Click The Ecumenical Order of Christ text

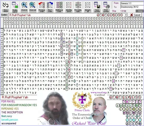[82, 116]
